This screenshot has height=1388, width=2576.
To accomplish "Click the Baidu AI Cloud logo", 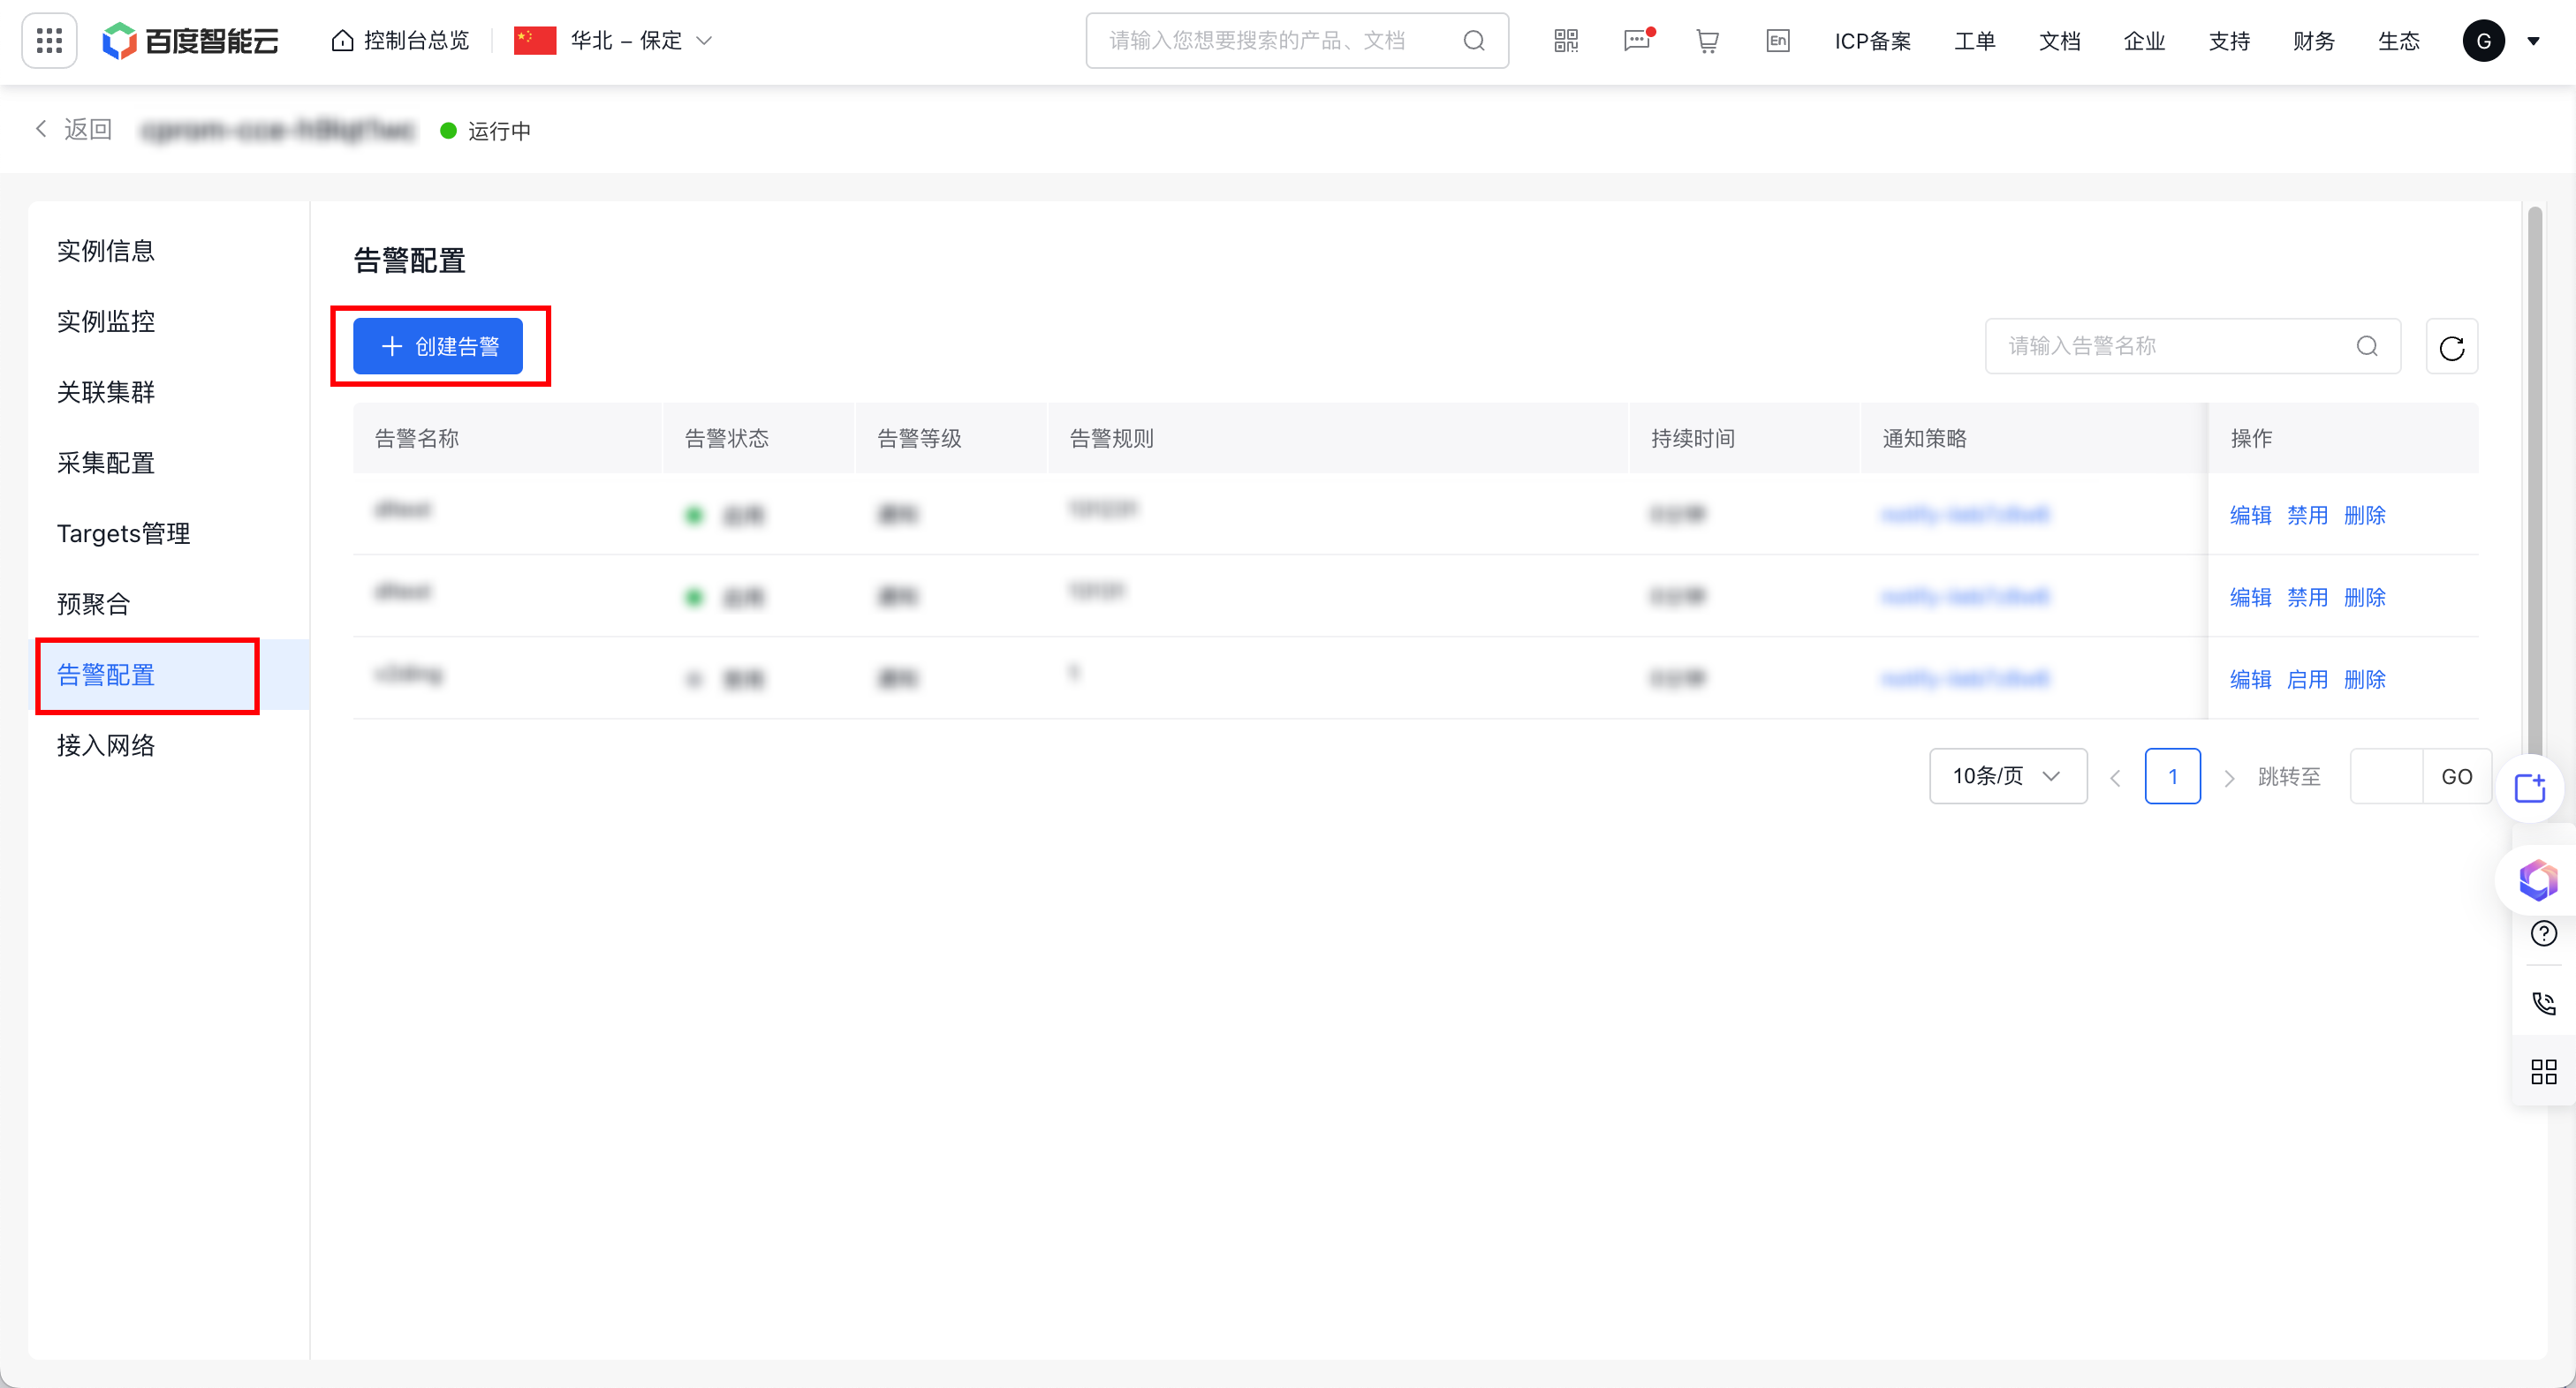I will click(x=190, y=41).
